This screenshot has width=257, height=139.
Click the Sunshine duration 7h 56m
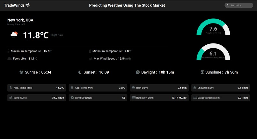pyautogui.click(x=231, y=72)
